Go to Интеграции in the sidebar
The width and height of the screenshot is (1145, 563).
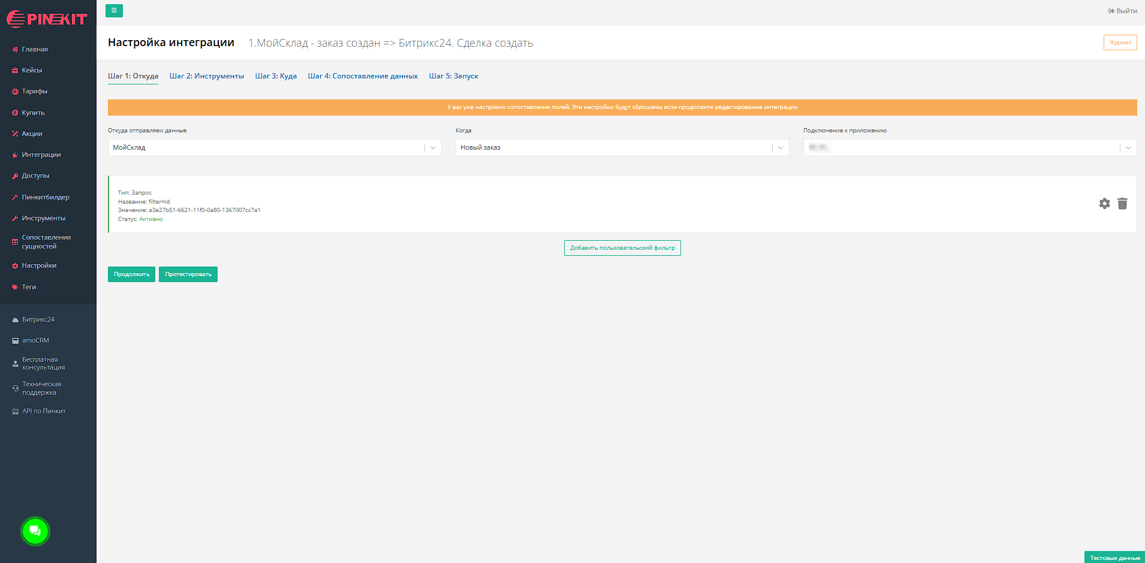41,155
